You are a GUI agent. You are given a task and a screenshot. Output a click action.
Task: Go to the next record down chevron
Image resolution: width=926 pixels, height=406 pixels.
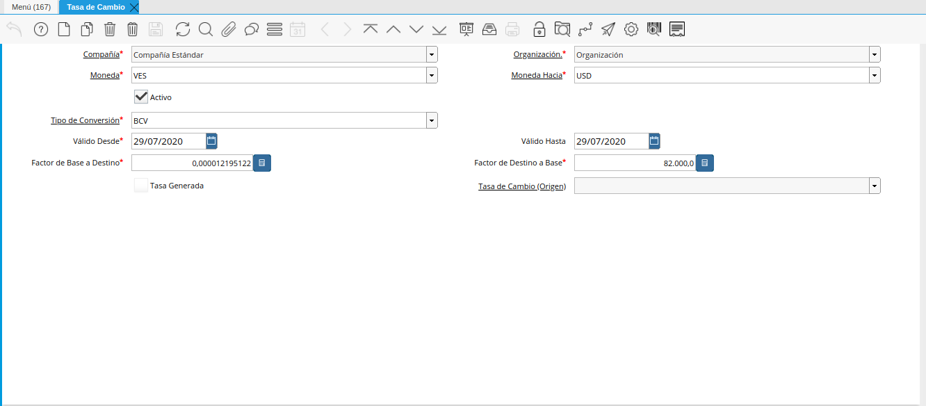(x=416, y=29)
